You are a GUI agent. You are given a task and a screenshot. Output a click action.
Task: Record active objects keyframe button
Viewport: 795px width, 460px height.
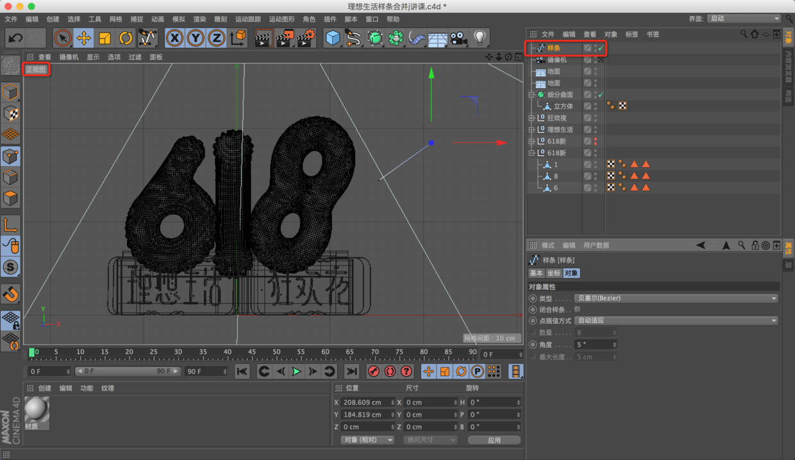[x=374, y=371]
